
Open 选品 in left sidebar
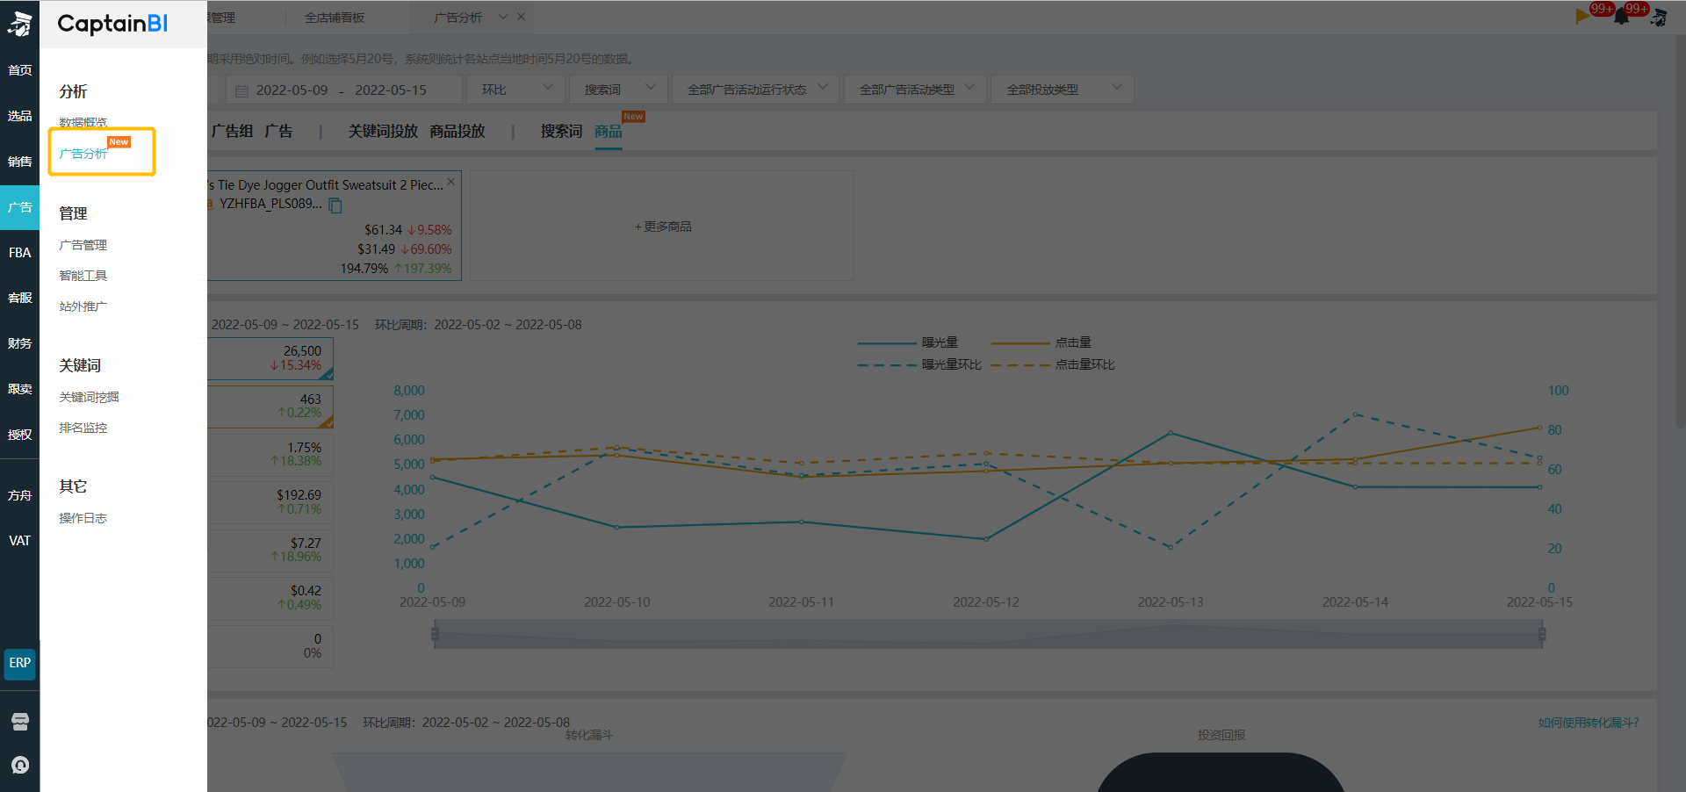pyautogui.click(x=20, y=116)
